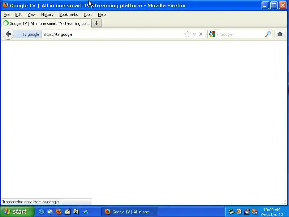Open the View menu

31,14
